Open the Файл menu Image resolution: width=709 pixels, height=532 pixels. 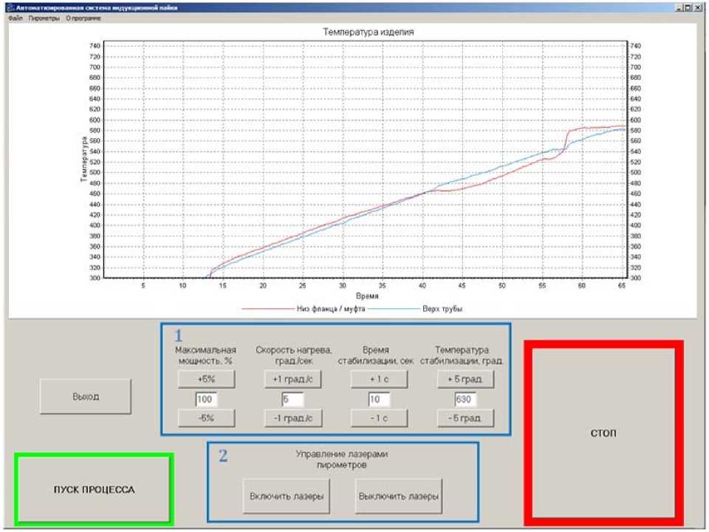15,18
